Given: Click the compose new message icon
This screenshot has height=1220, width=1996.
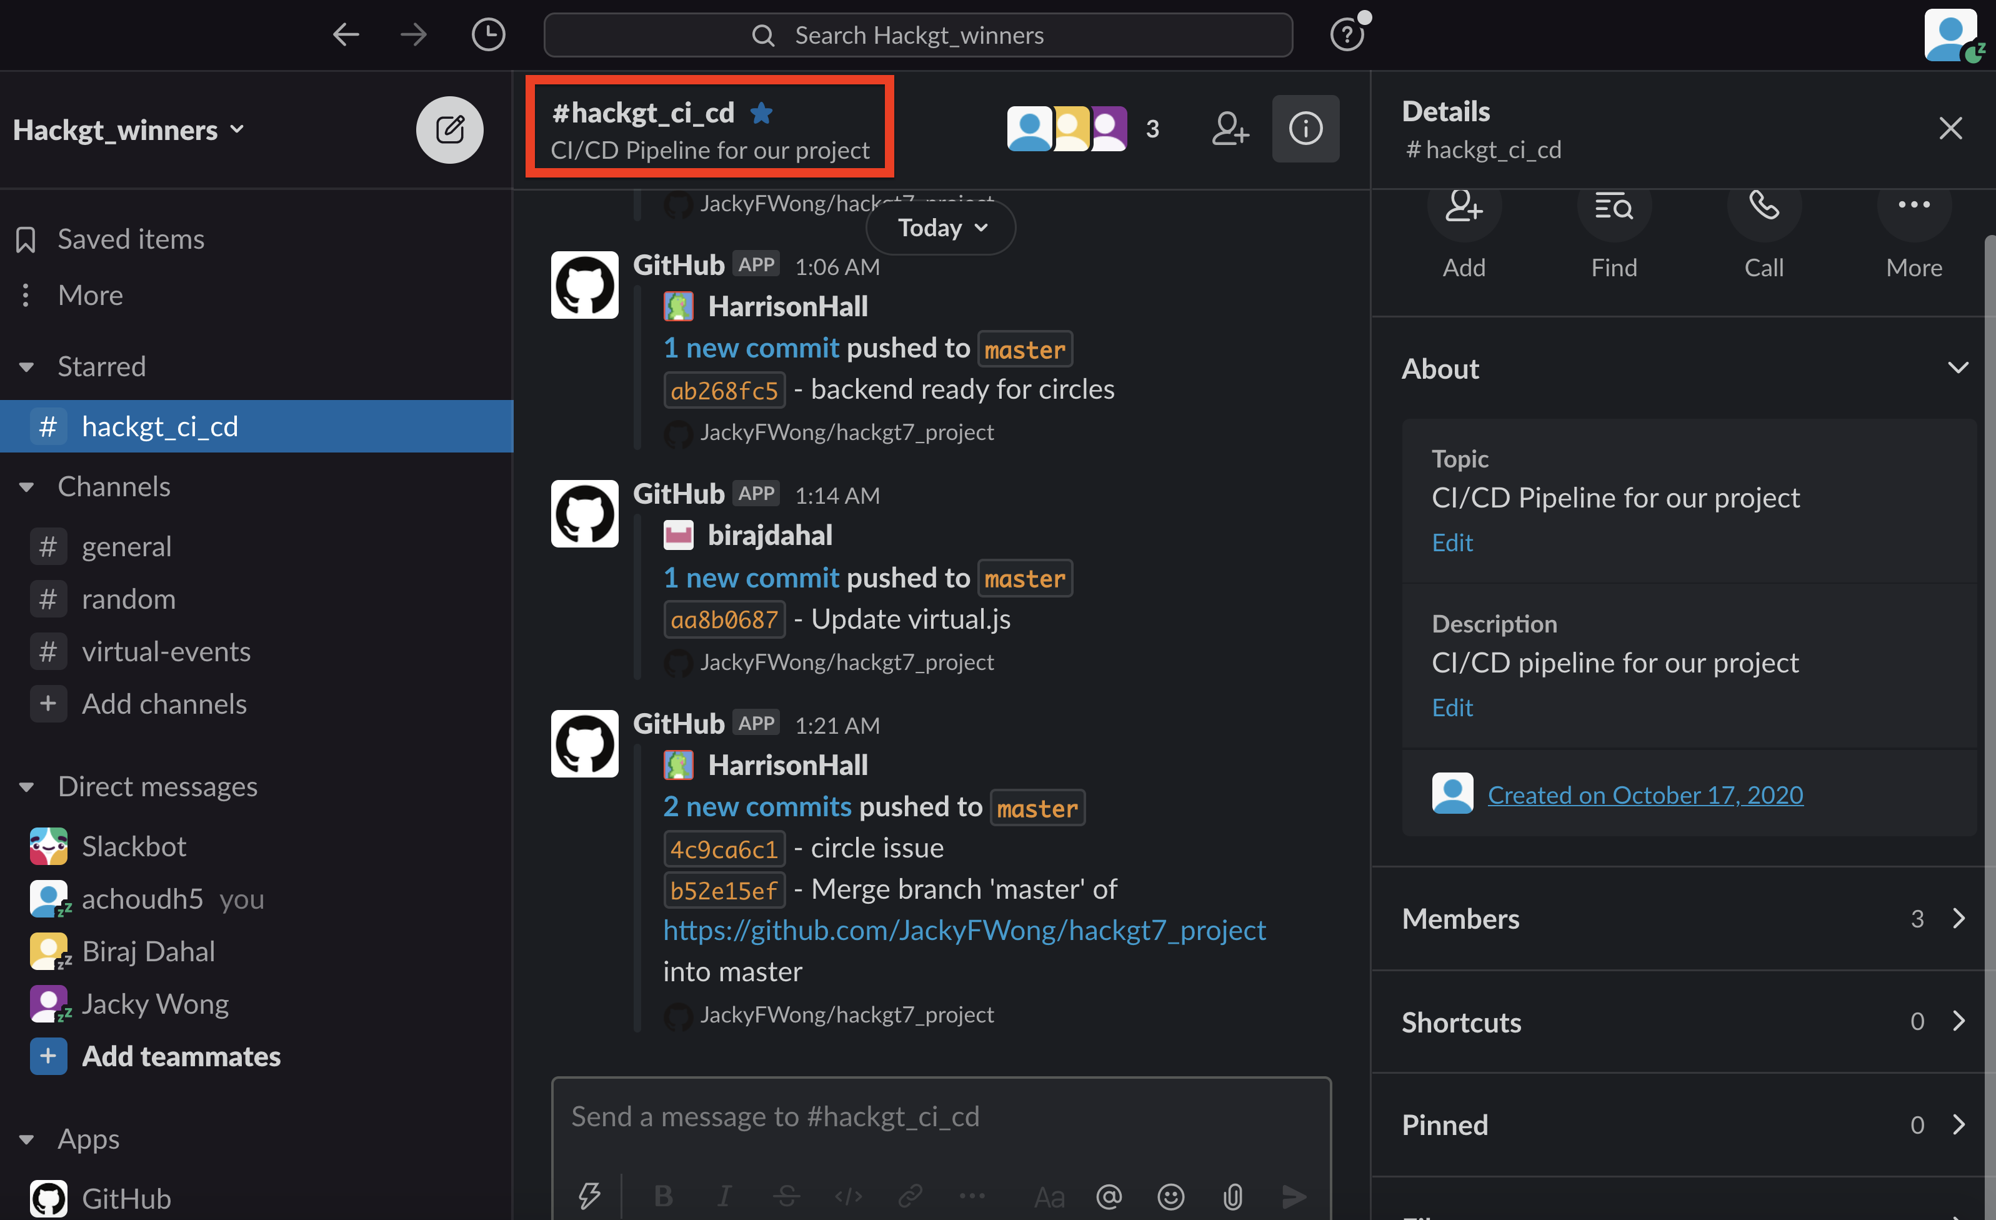Looking at the screenshot, I should coord(449,129).
